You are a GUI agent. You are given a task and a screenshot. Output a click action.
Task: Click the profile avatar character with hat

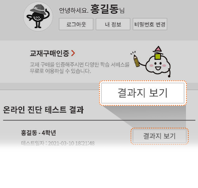[38, 16]
